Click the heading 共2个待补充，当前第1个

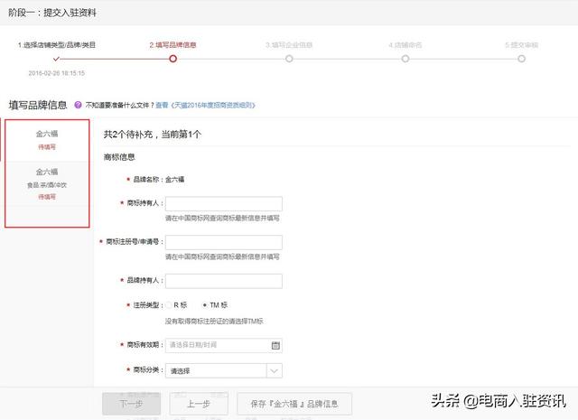point(153,135)
